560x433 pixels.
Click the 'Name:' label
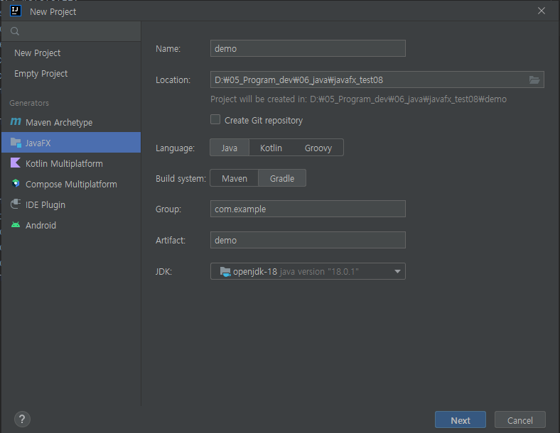coord(168,48)
